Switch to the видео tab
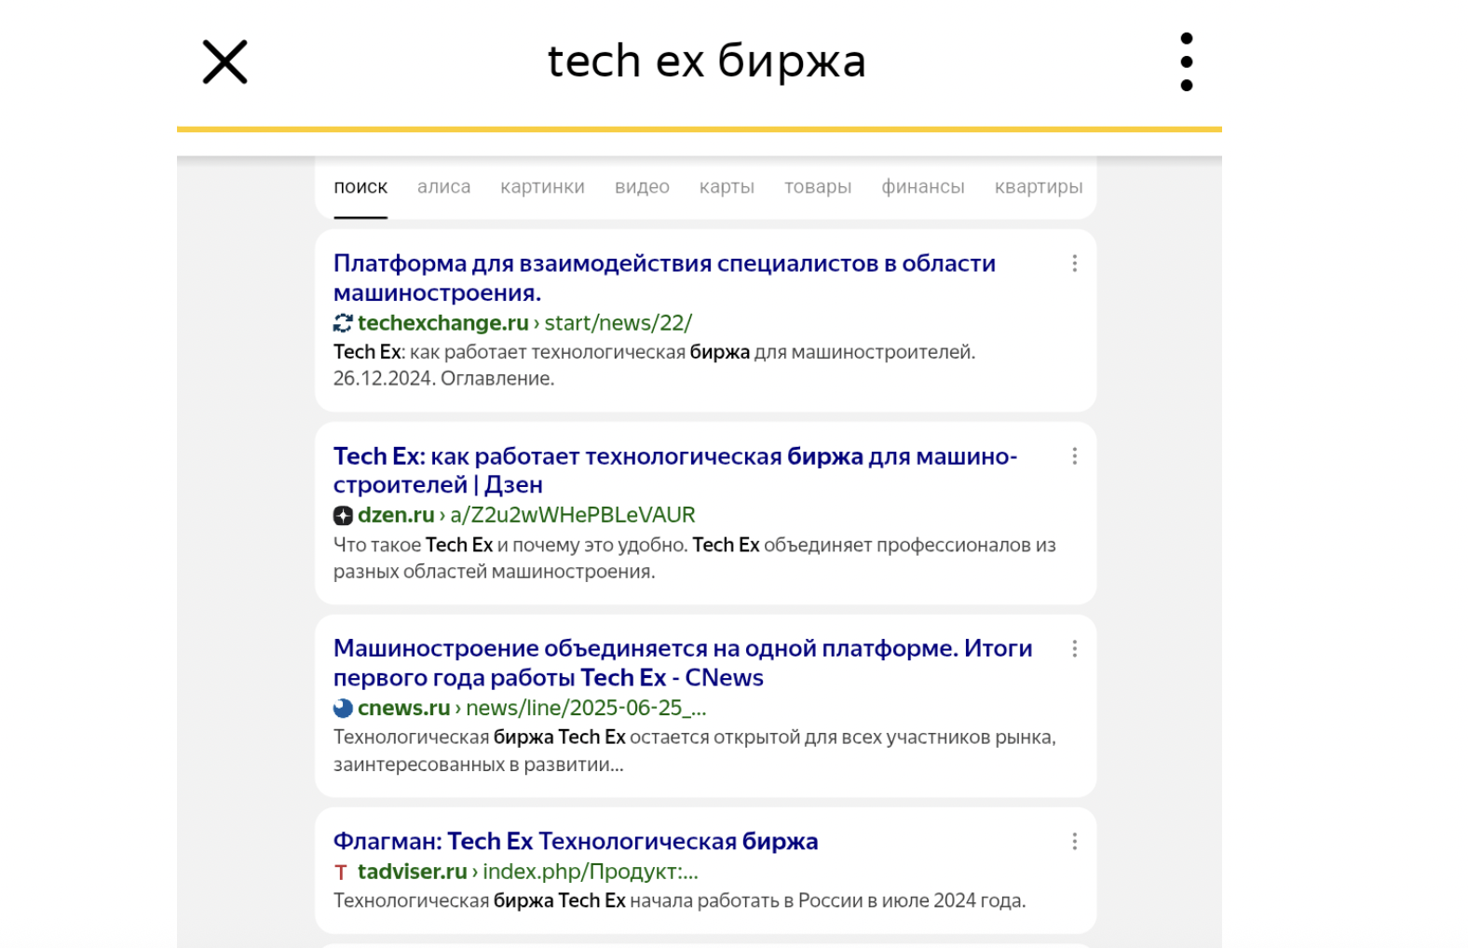 point(642,187)
